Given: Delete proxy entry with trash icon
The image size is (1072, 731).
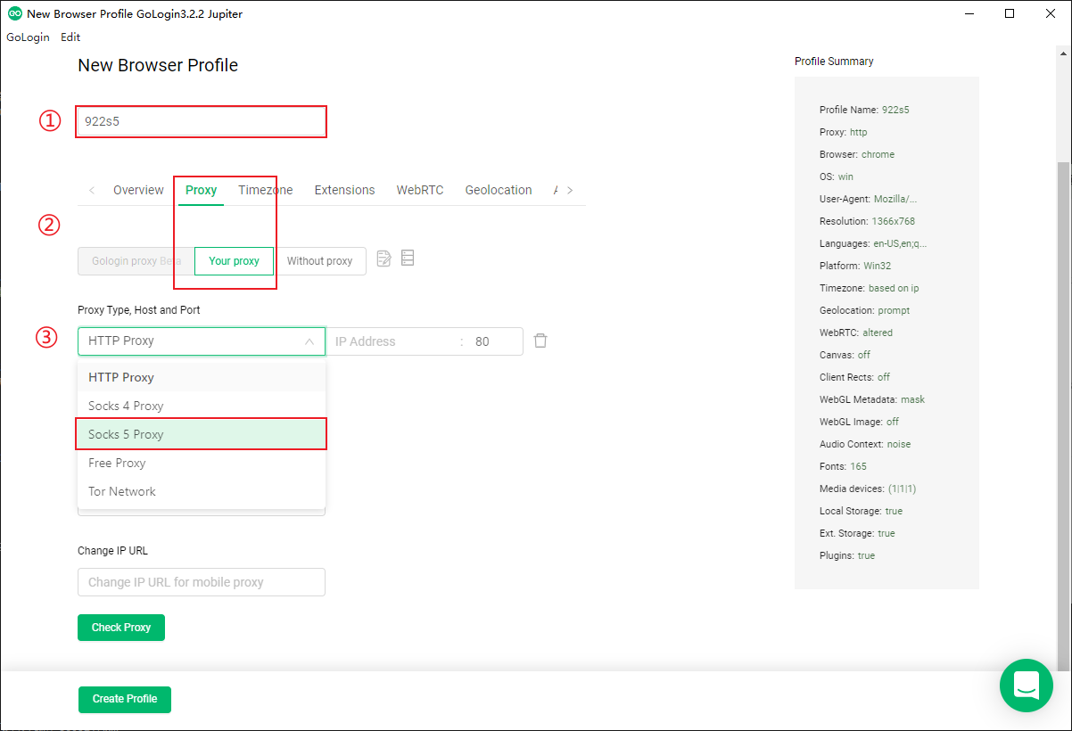Looking at the screenshot, I should click(x=540, y=341).
